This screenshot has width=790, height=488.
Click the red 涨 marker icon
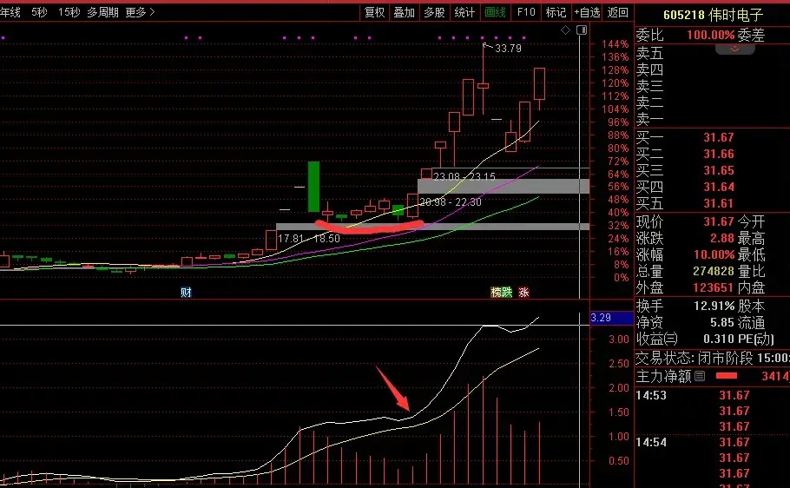(523, 293)
